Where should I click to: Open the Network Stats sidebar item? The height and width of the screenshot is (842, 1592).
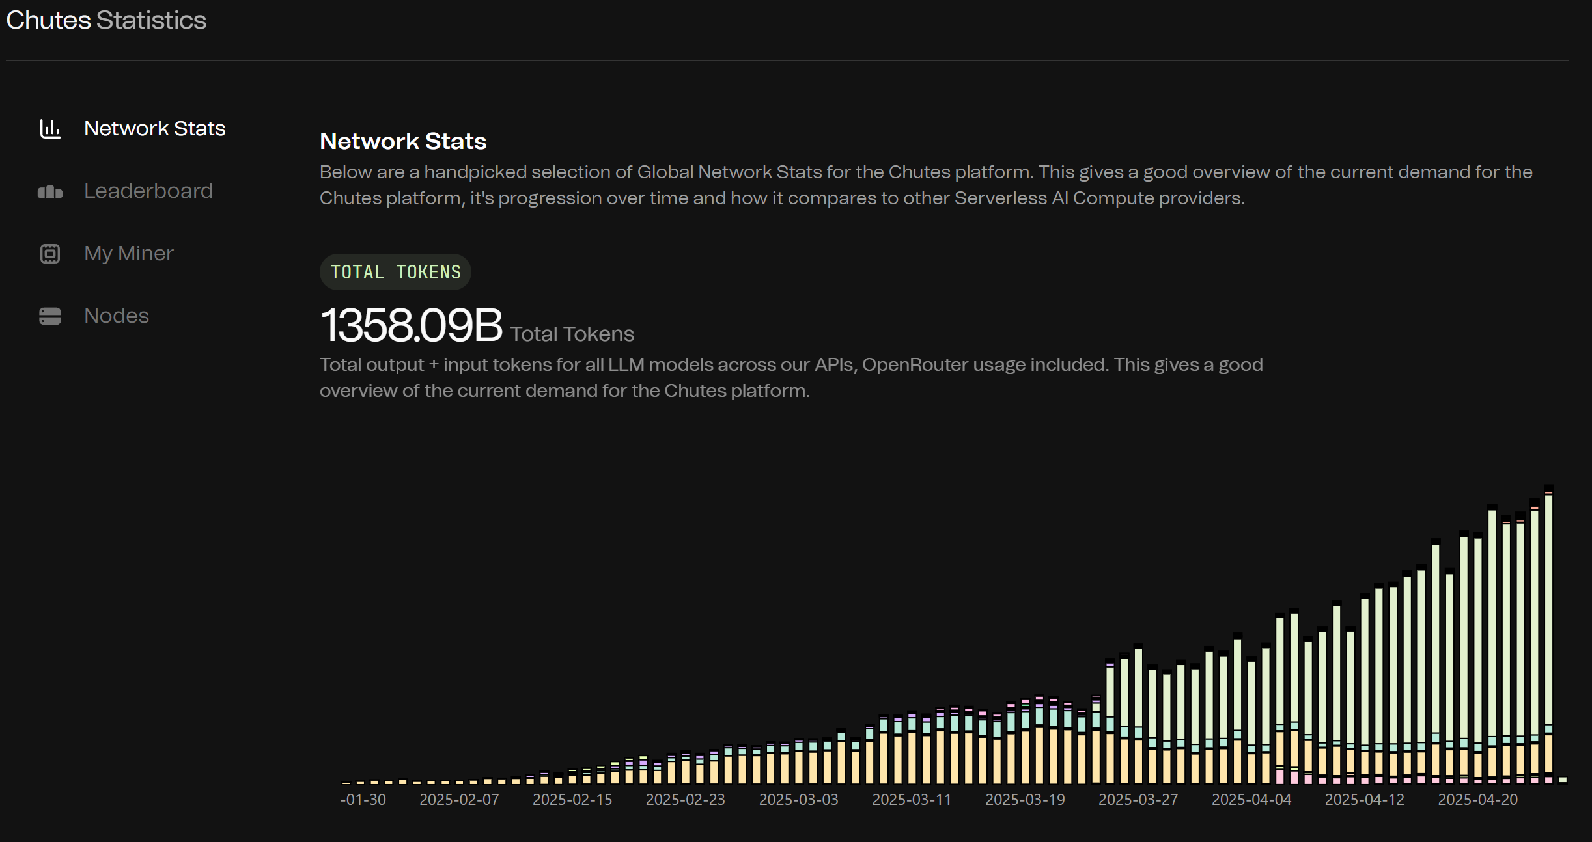pos(154,129)
